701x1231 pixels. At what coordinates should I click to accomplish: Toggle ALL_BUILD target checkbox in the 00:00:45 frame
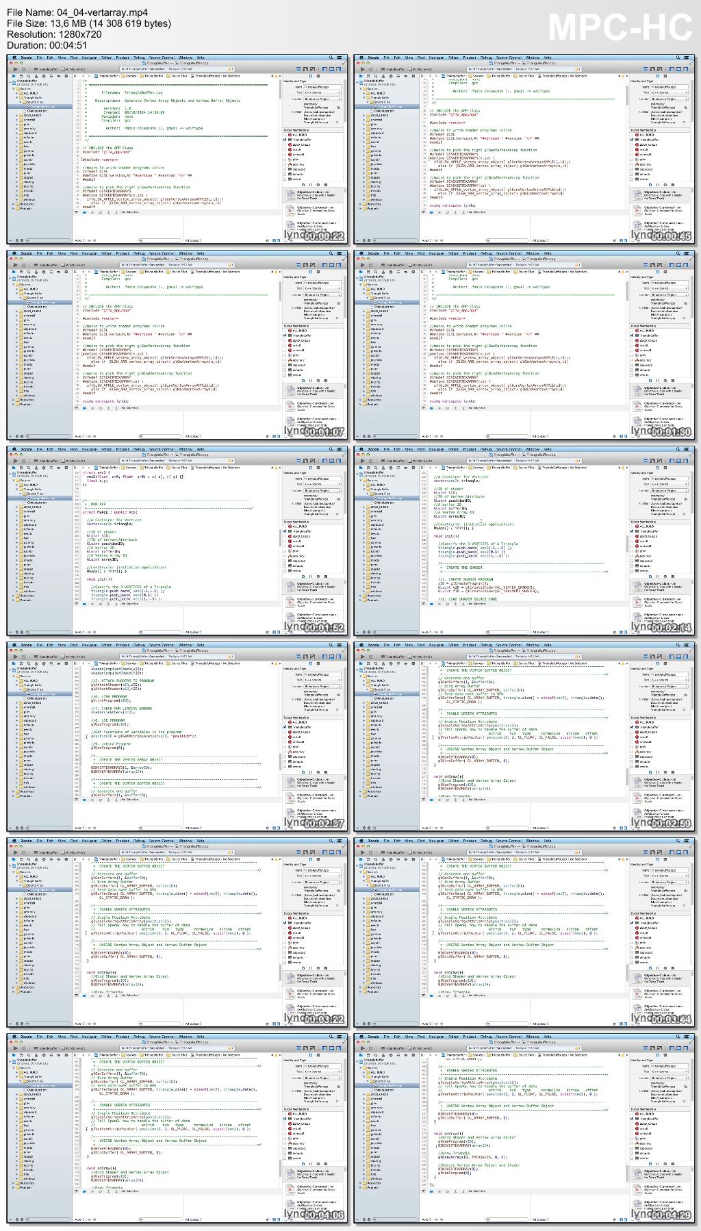point(633,136)
